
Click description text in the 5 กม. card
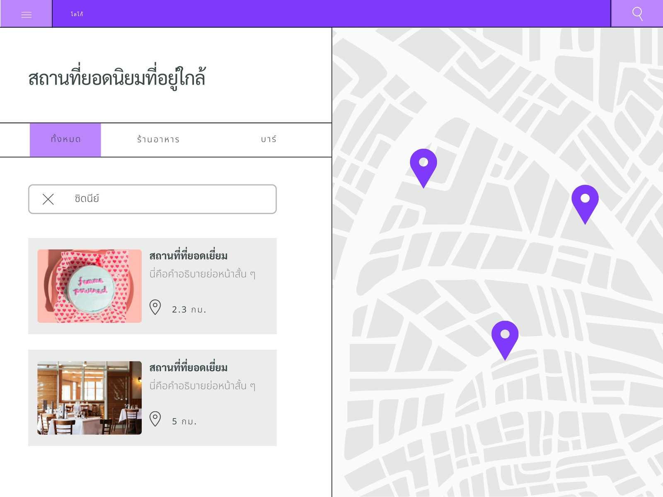(x=202, y=386)
